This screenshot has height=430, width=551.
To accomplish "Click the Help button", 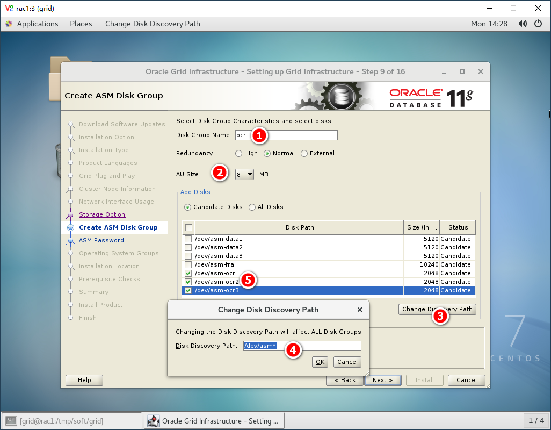I will point(84,380).
